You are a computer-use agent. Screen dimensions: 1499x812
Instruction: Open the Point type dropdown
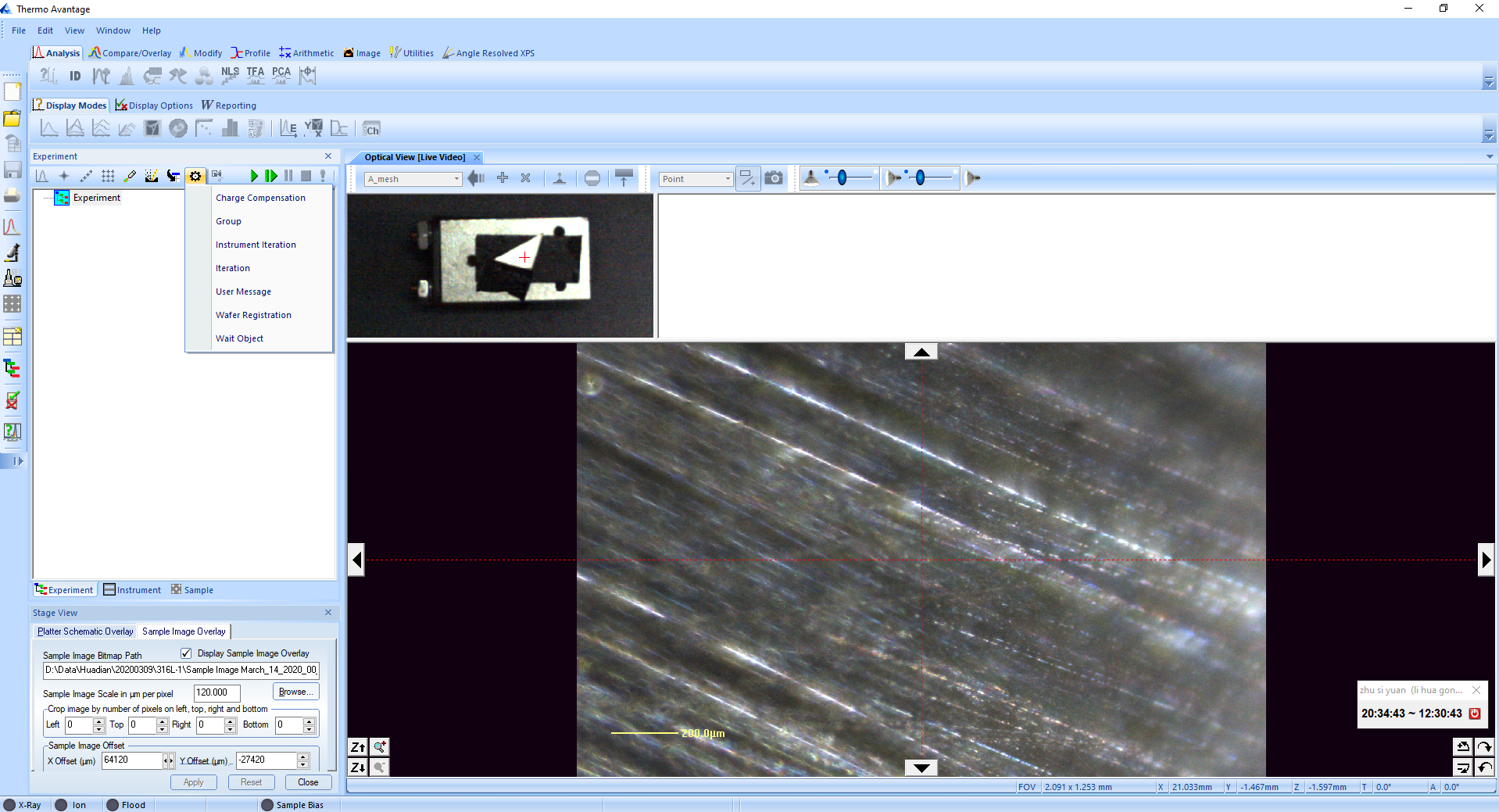pyautogui.click(x=727, y=179)
